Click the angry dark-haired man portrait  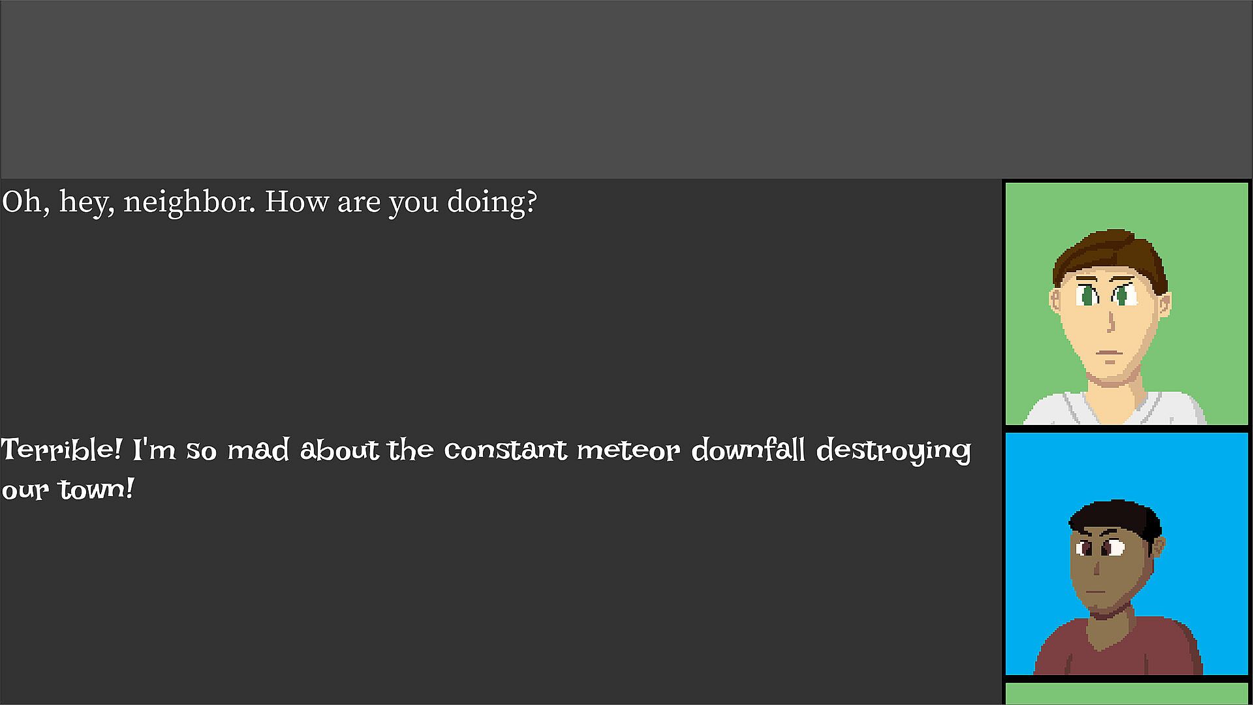point(1126,554)
